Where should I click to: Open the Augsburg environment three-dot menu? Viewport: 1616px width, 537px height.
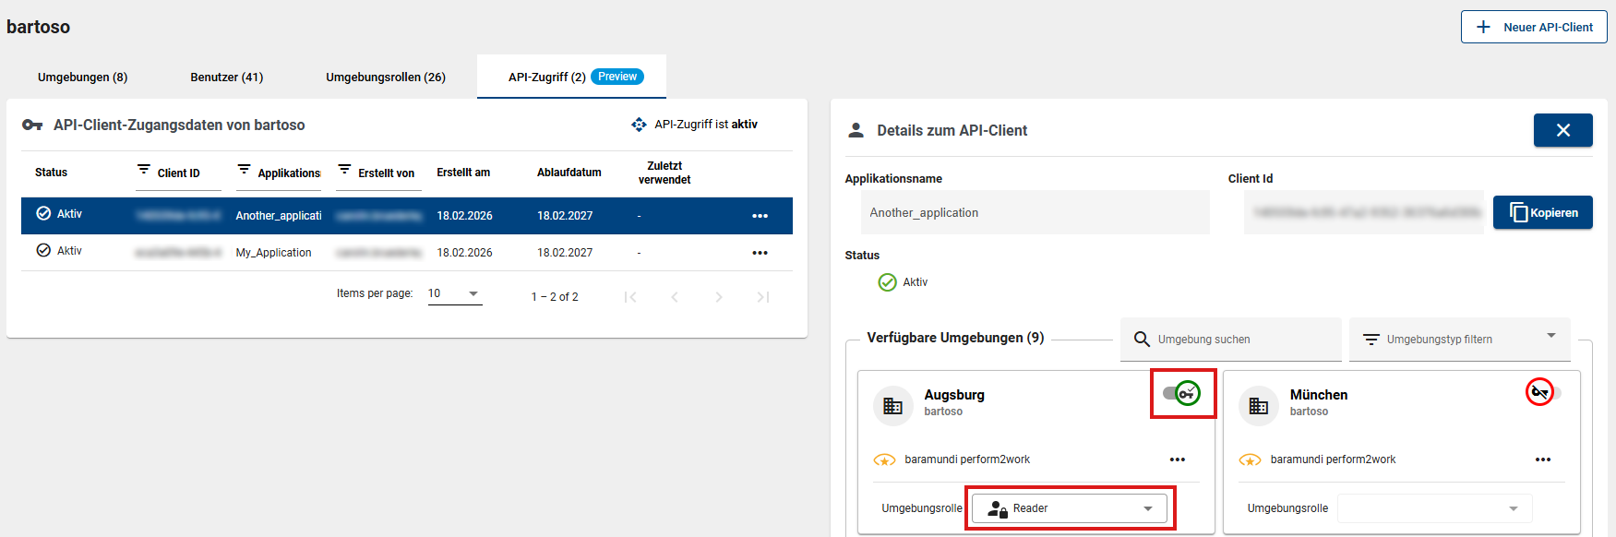[1177, 459]
